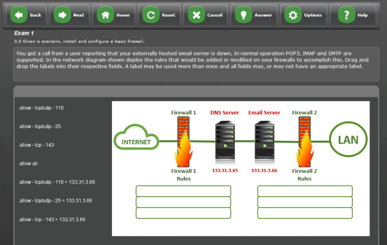Screen dimensions: 387x245
Task: Click second Firewall 2 Rules field
Action: click(x=305, y=202)
